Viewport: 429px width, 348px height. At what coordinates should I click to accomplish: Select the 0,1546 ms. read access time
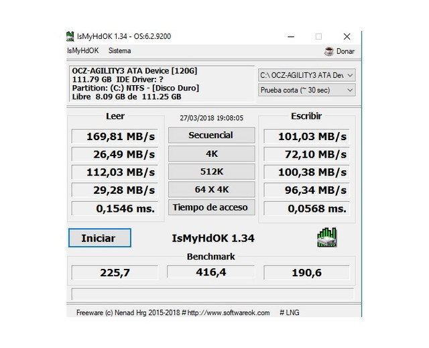[115, 209]
